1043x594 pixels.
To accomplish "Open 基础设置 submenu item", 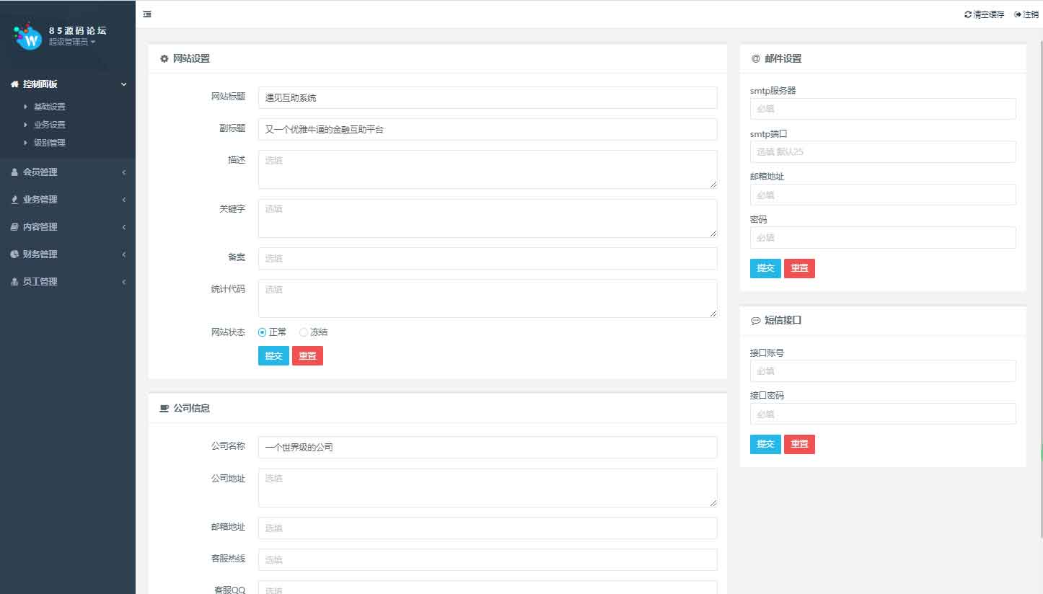I will [x=50, y=107].
